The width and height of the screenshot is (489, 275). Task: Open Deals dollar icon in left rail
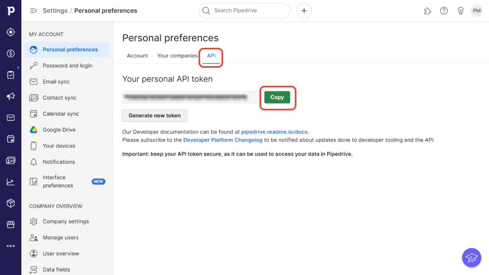(11, 53)
